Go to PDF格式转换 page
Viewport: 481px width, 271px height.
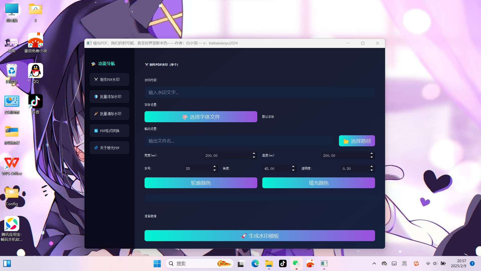109,131
